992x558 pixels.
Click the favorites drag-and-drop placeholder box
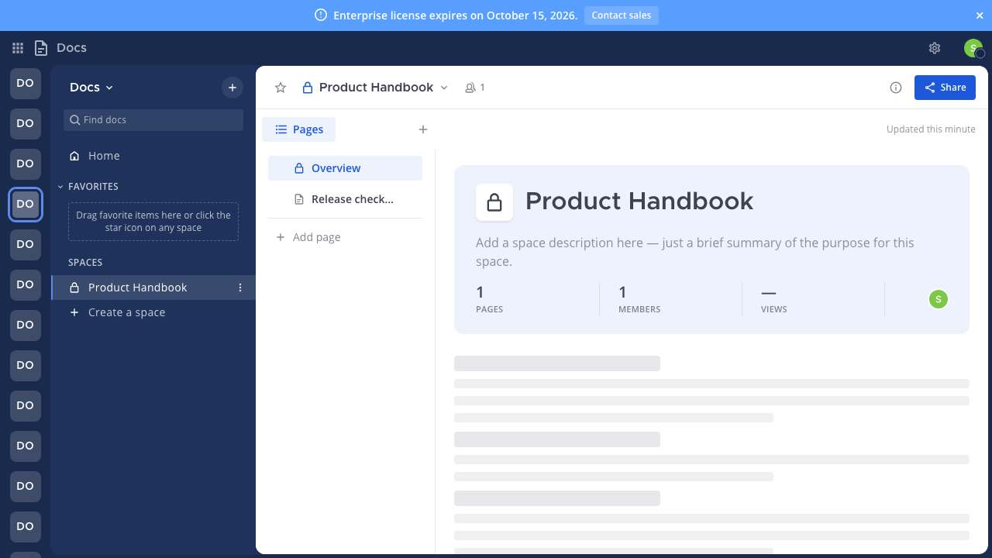(153, 222)
